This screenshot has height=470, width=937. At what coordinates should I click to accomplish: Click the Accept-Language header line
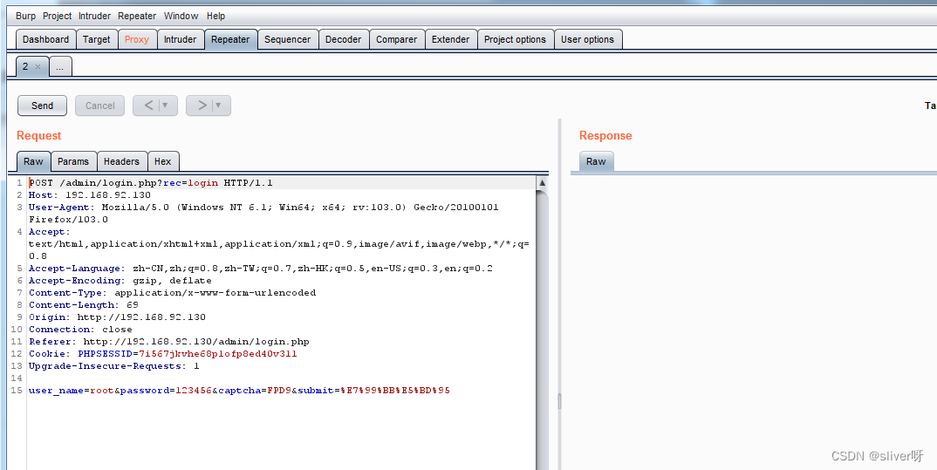point(261,269)
